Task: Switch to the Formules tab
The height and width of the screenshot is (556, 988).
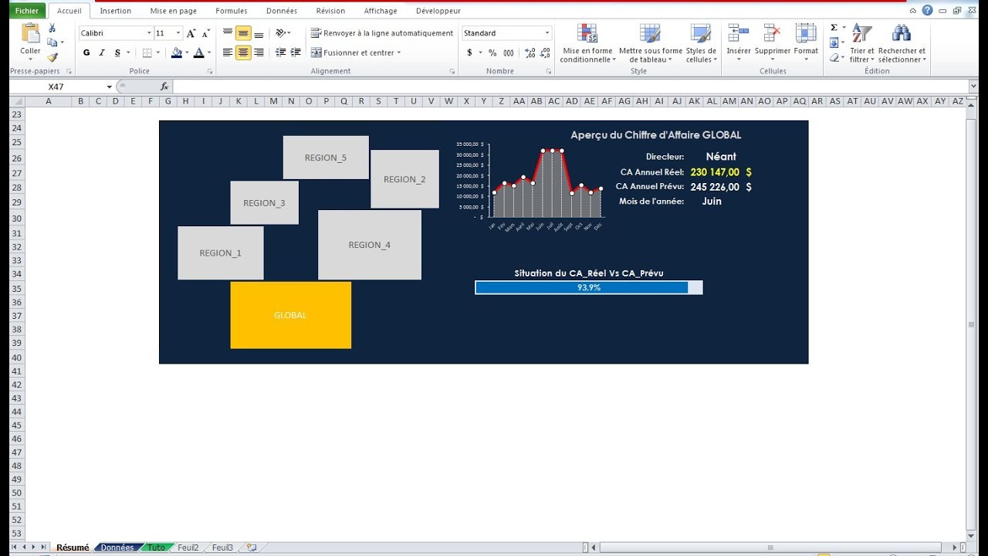Action: tap(232, 11)
